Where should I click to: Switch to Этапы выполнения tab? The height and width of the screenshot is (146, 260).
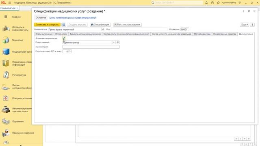44,34
